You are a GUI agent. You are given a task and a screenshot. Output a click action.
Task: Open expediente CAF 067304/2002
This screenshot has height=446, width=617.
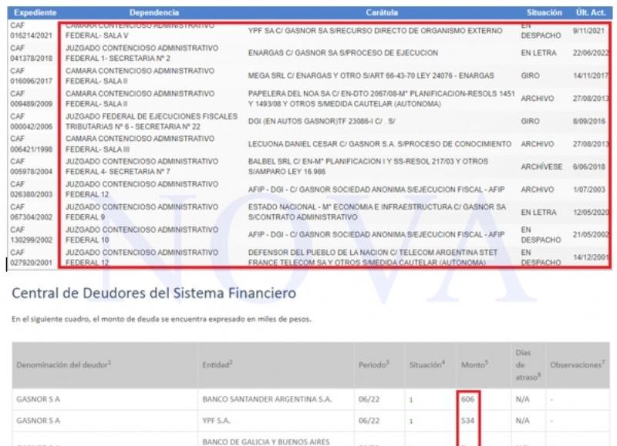[31, 212]
